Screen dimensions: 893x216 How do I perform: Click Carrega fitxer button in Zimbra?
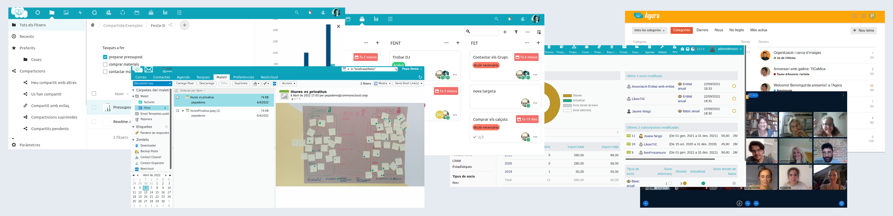(185, 83)
